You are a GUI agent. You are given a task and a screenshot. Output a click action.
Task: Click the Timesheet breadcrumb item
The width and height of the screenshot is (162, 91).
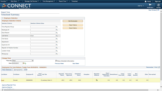tap(74, 1)
